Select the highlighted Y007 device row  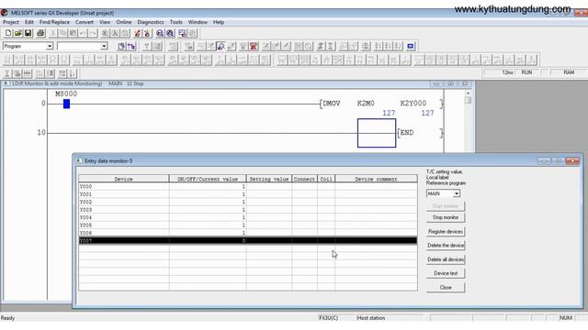[247, 240]
